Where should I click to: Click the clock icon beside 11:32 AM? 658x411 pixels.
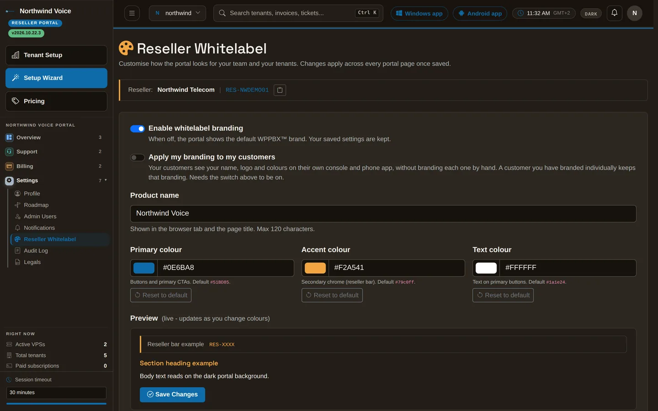[520, 13]
